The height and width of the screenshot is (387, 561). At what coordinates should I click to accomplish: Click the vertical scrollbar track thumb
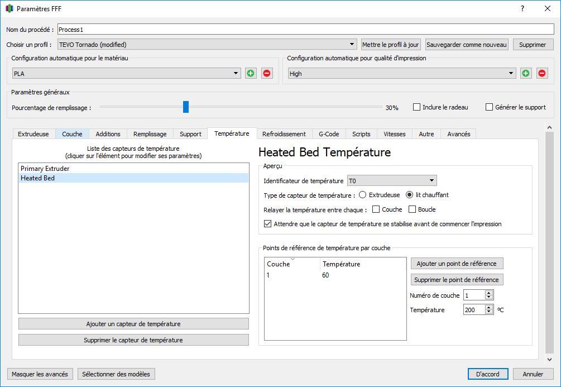click(x=549, y=242)
